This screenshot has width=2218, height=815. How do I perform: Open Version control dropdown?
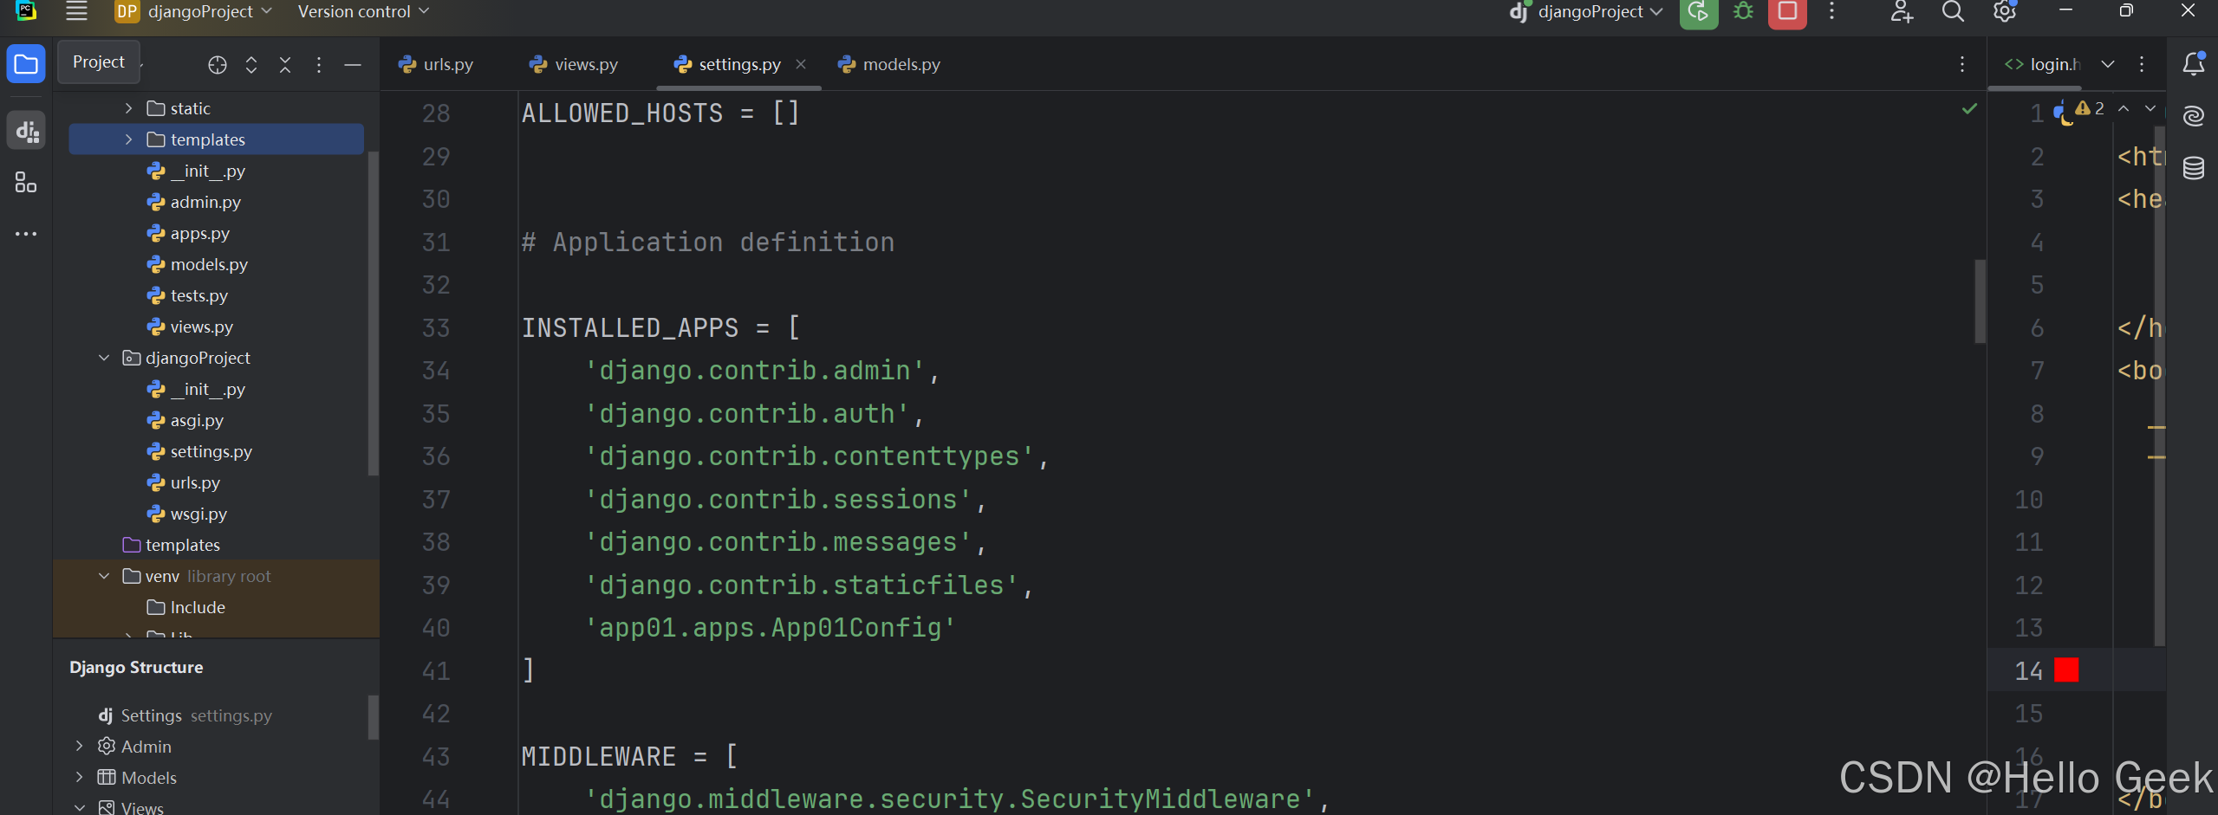coord(363,12)
